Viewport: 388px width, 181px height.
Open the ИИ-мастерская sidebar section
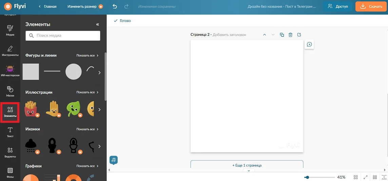pos(10,71)
